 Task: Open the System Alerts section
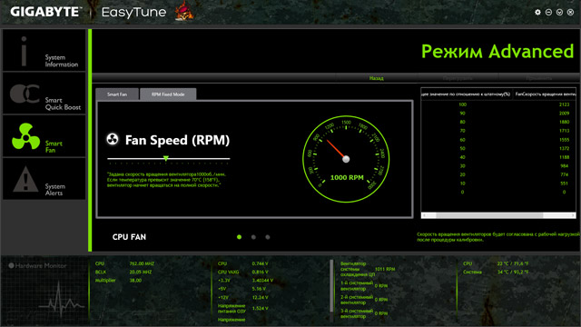tap(44, 179)
